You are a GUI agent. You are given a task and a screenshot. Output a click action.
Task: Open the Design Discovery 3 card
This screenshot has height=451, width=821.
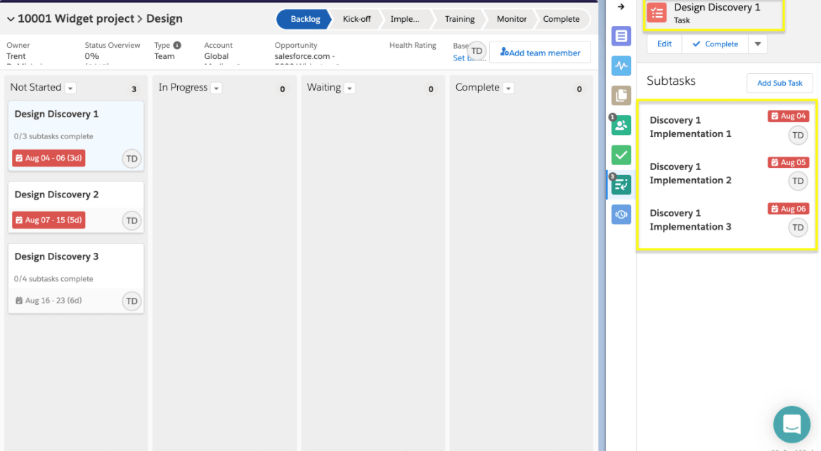pyautogui.click(x=76, y=278)
